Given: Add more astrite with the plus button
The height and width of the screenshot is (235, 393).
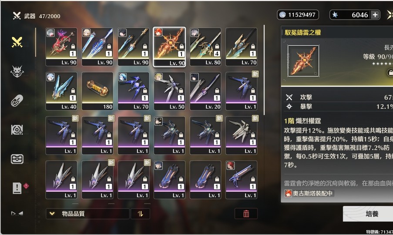Looking at the screenshot, I should 375,15.
